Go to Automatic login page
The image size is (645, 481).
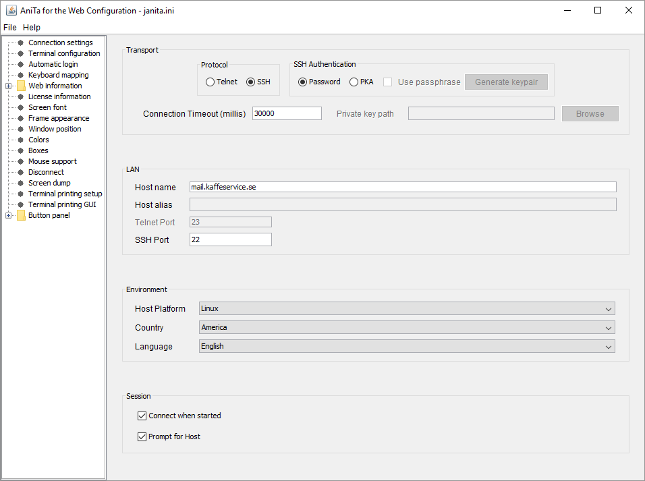pyautogui.click(x=53, y=64)
